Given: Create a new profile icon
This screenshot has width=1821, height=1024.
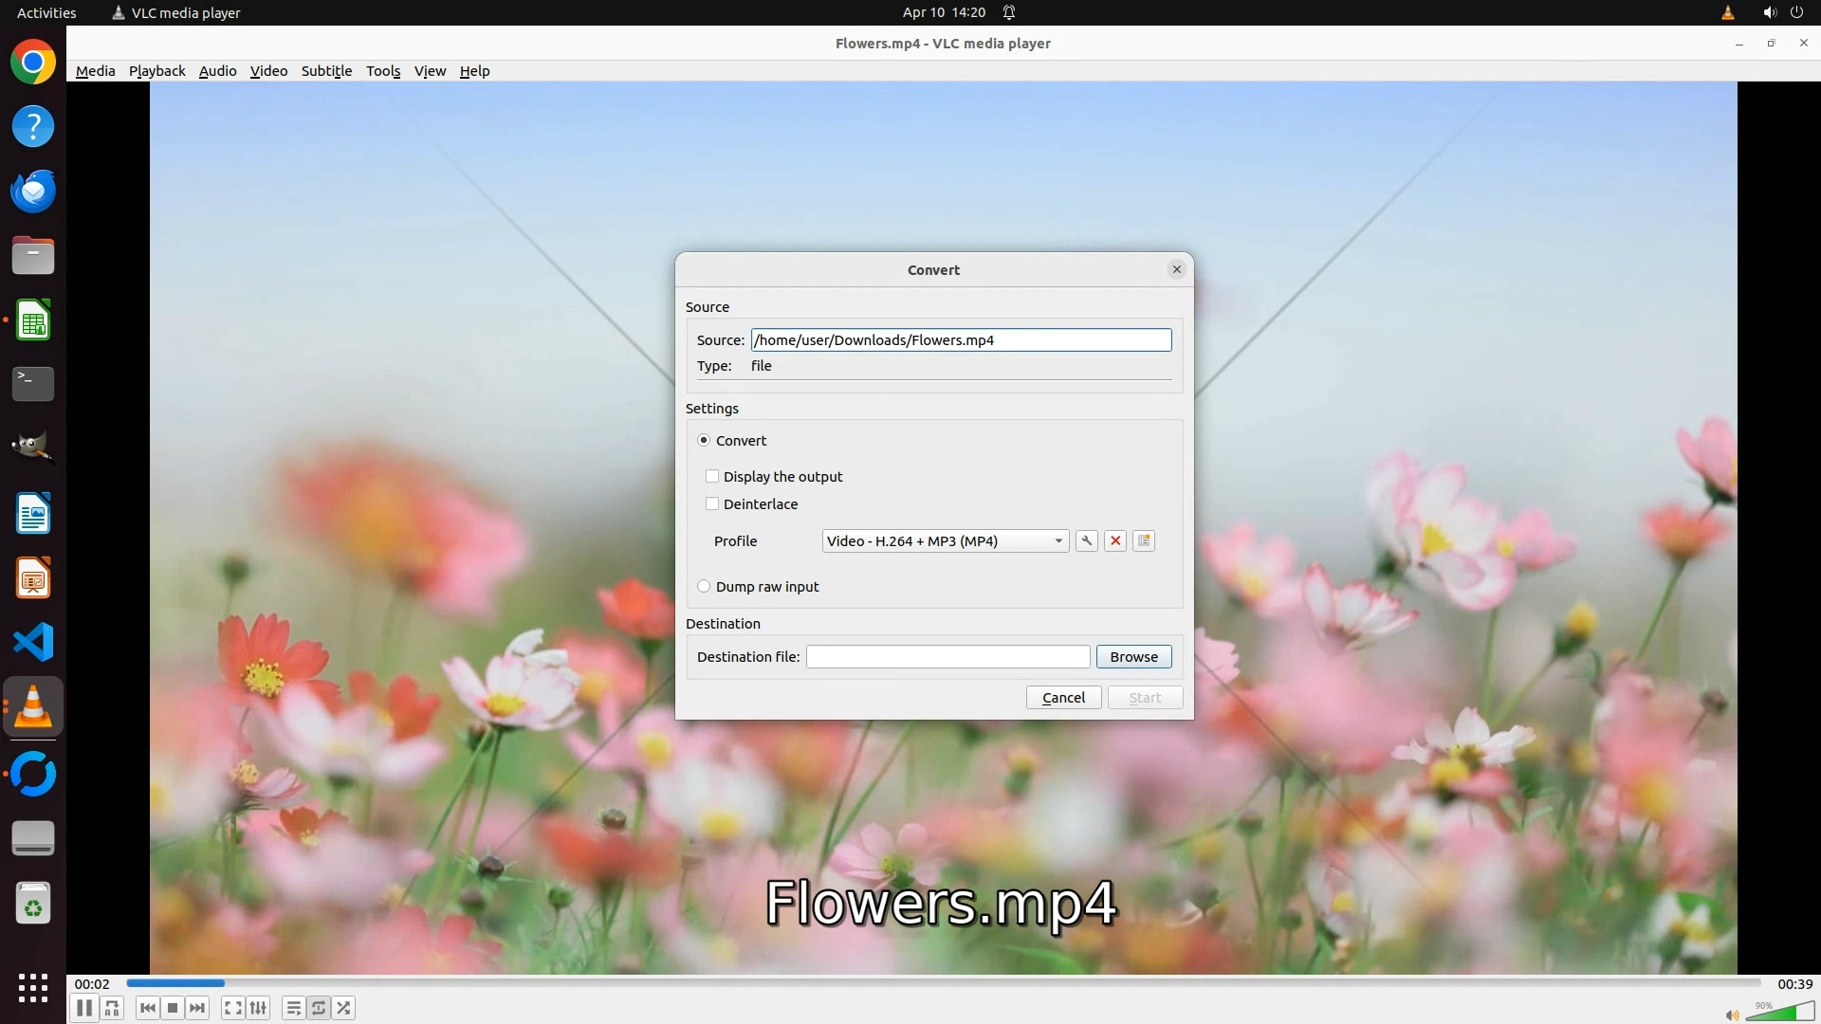Looking at the screenshot, I should [x=1144, y=540].
